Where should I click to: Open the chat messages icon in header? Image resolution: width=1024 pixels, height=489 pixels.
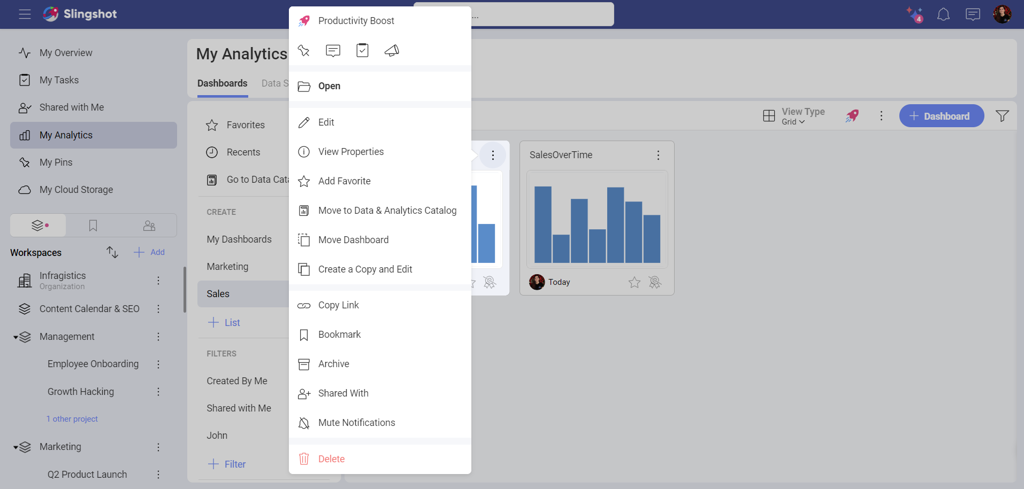coord(973,14)
